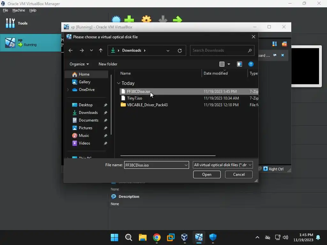Open Desktop quick access folder
327x245 pixels.
pyautogui.click(x=86, y=105)
